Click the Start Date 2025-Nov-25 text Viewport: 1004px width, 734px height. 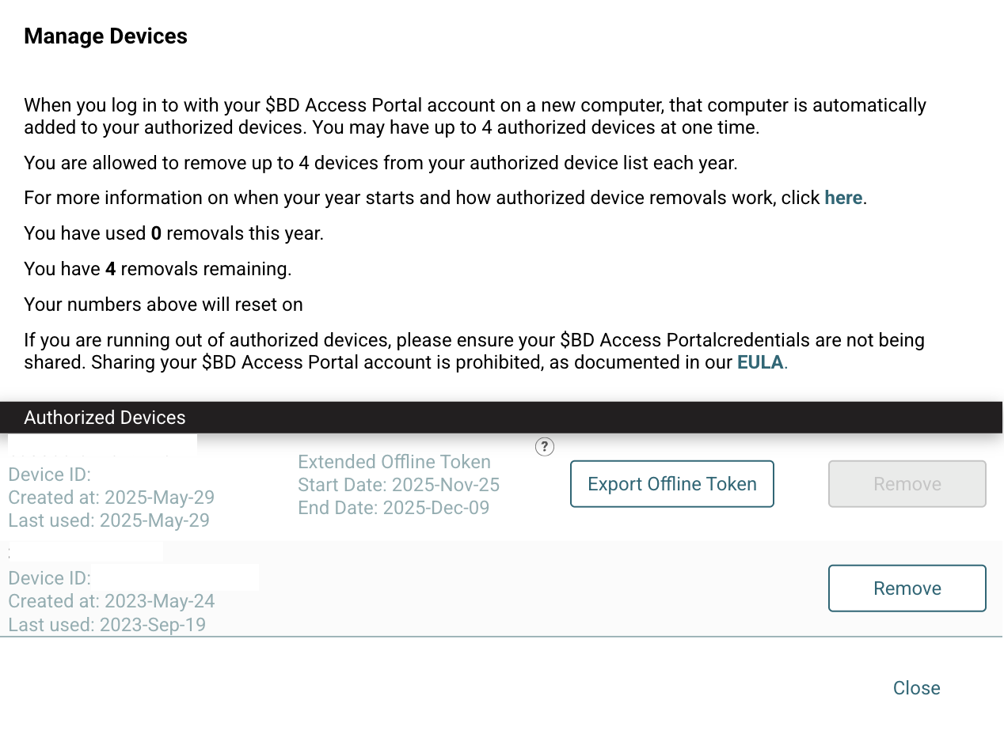[398, 485]
